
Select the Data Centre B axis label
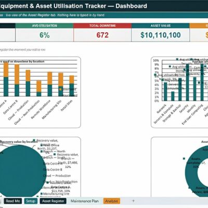(11, 107)
